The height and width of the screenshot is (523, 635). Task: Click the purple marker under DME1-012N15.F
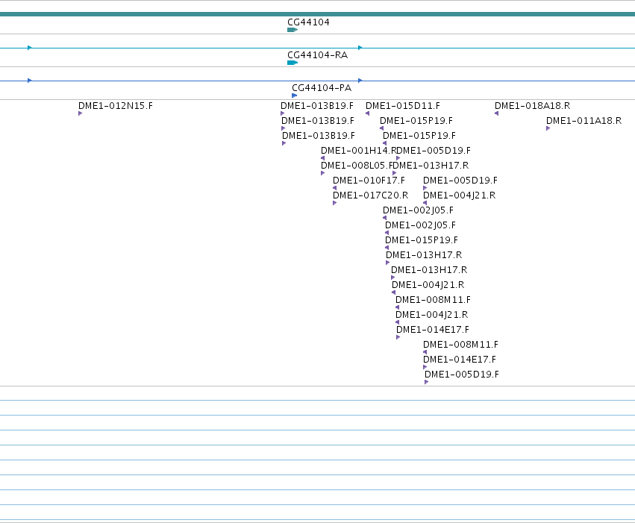coord(80,113)
